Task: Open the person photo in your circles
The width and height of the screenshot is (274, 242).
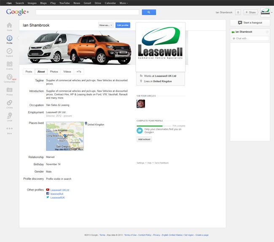Action: click(x=141, y=104)
